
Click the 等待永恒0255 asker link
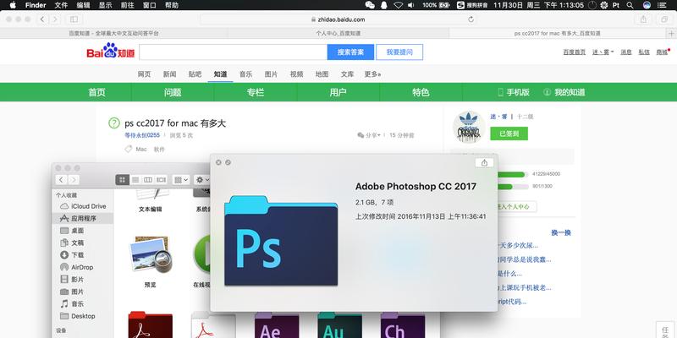point(142,135)
